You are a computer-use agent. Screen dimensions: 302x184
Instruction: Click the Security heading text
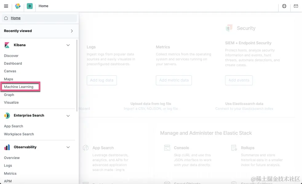click(x=246, y=28)
